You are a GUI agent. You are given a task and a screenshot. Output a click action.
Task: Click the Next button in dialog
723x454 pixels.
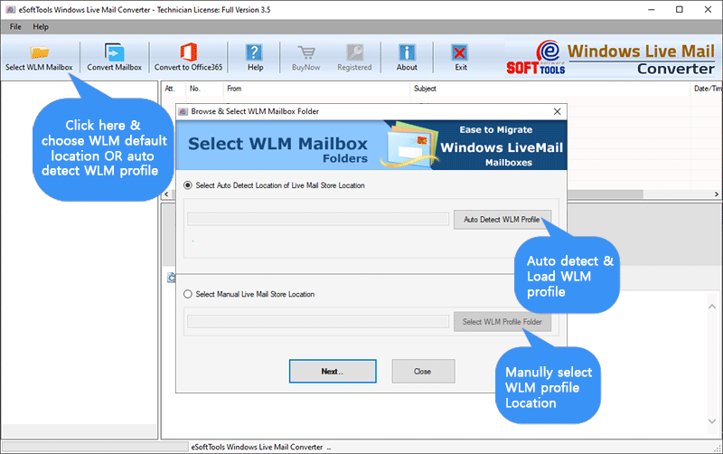pos(333,372)
